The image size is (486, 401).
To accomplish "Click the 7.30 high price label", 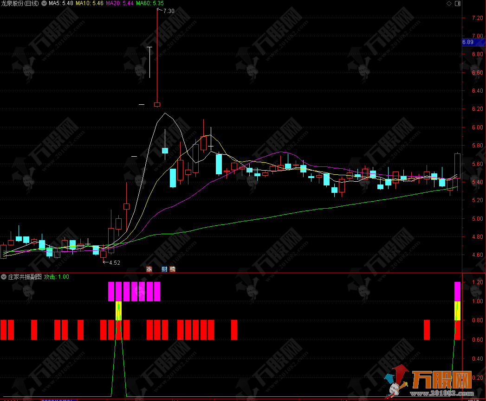I will point(169,11).
